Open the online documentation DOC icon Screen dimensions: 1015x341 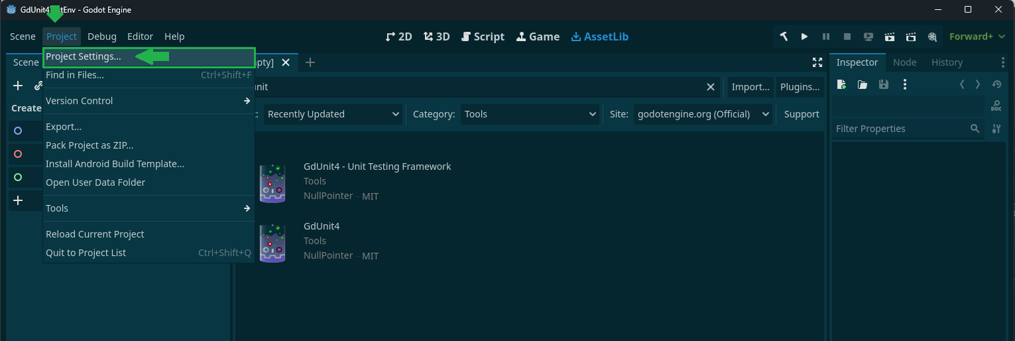pos(996,105)
